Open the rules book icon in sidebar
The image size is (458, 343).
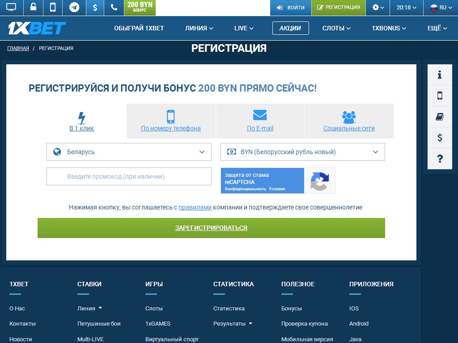tap(439, 117)
